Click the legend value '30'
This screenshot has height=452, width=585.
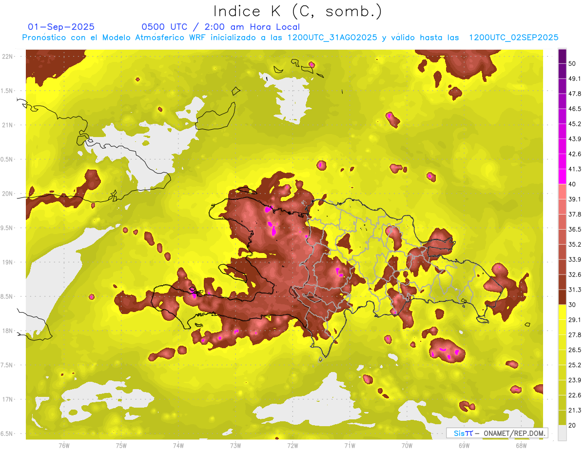[572, 305]
